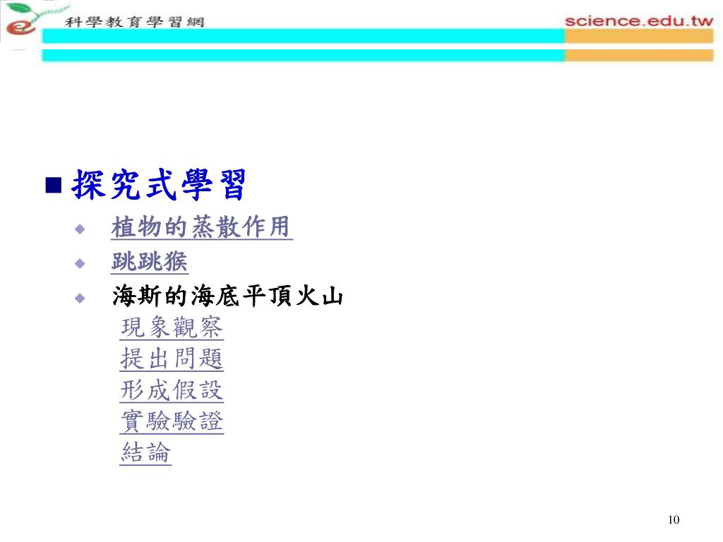This screenshot has height=542, width=723.
Task: Click the slide number 10
Action: [673, 520]
